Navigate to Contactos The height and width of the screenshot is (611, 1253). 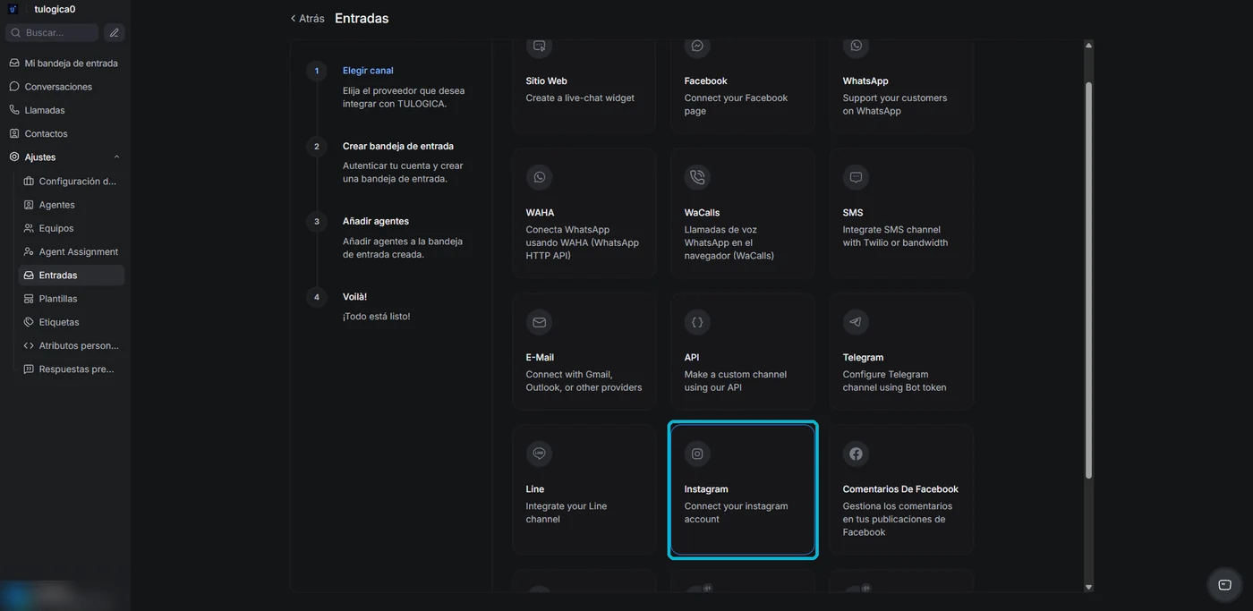click(64, 133)
